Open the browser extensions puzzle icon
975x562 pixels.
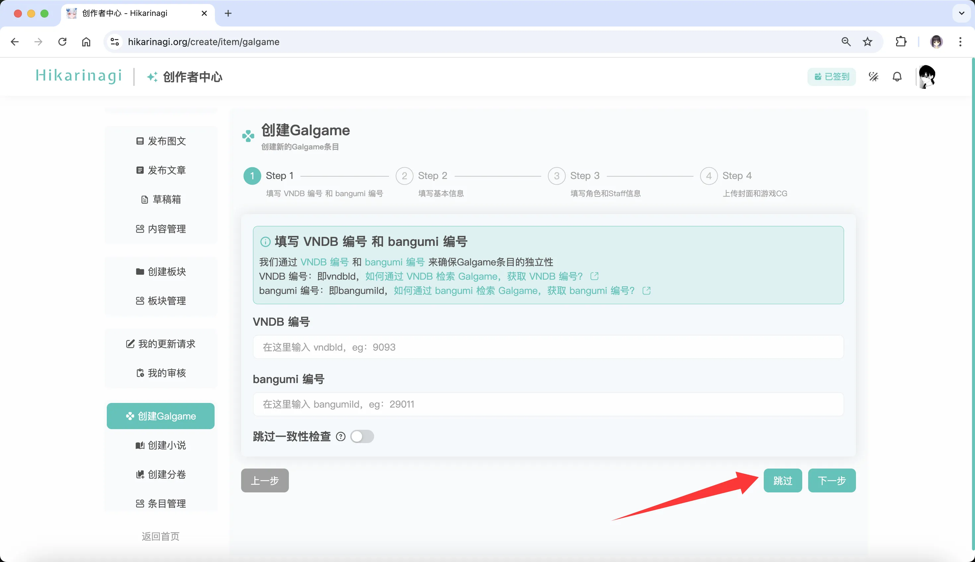[x=901, y=42]
